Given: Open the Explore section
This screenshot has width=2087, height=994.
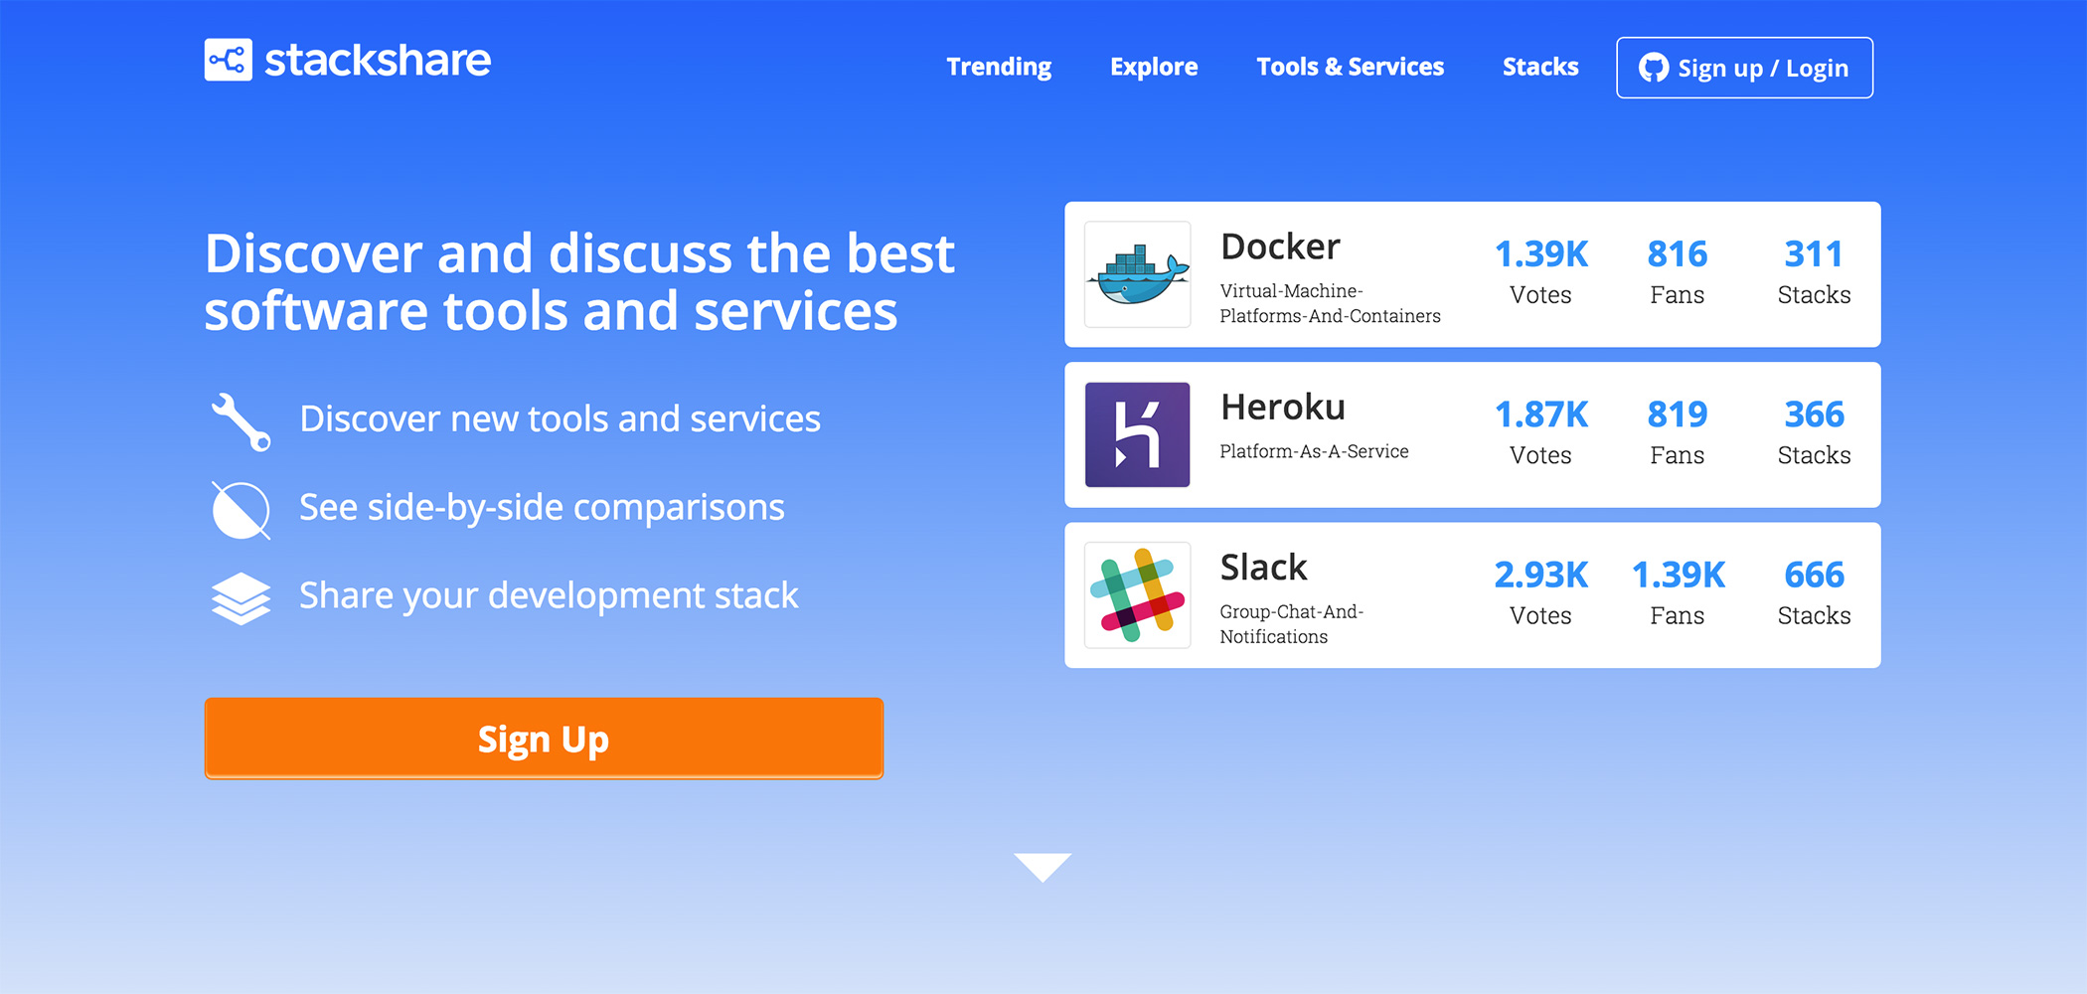Looking at the screenshot, I should 1153,67.
